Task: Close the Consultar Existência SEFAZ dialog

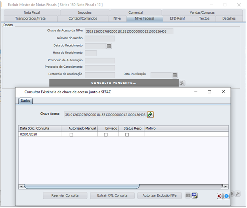Action: (x=223, y=92)
